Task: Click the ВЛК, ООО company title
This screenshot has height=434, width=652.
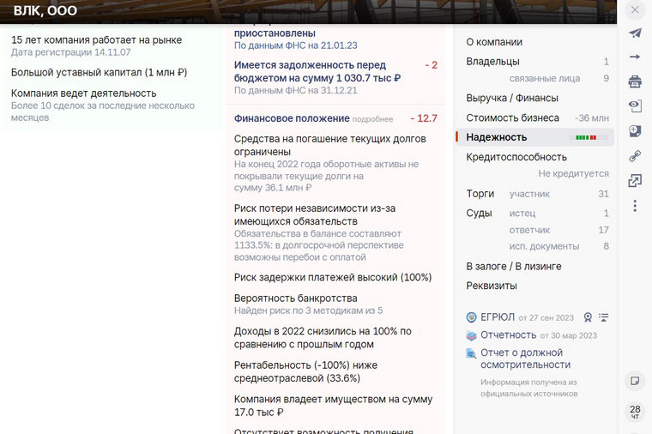Action: pyautogui.click(x=45, y=10)
